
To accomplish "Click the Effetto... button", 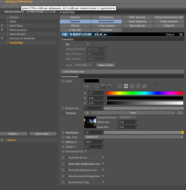I will pyautogui.click(x=14, y=134).
